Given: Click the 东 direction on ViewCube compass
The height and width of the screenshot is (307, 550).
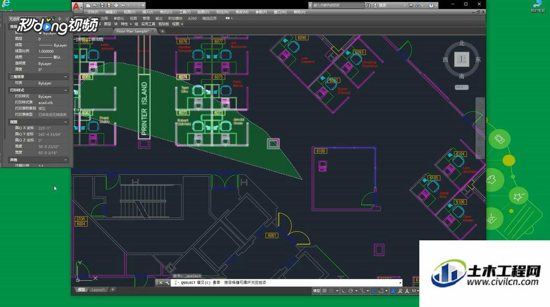Looking at the screenshot, I should tap(478, 60).
